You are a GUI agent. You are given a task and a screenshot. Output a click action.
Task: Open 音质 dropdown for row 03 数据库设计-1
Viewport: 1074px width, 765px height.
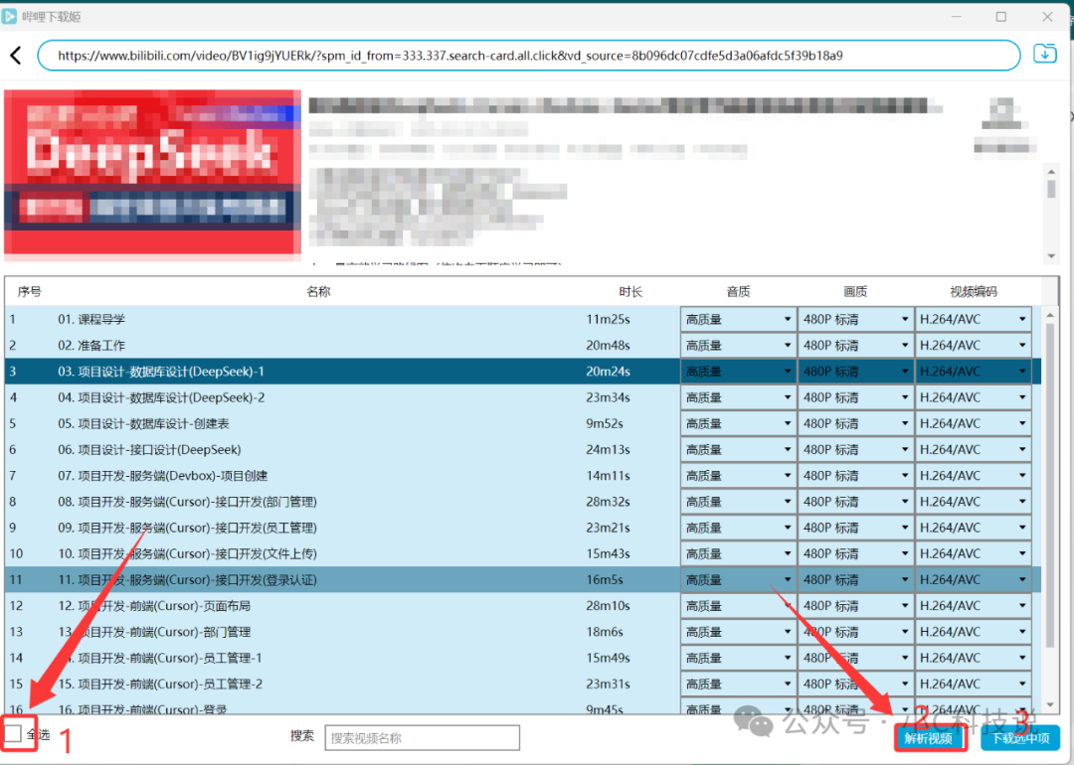(738, 371)
